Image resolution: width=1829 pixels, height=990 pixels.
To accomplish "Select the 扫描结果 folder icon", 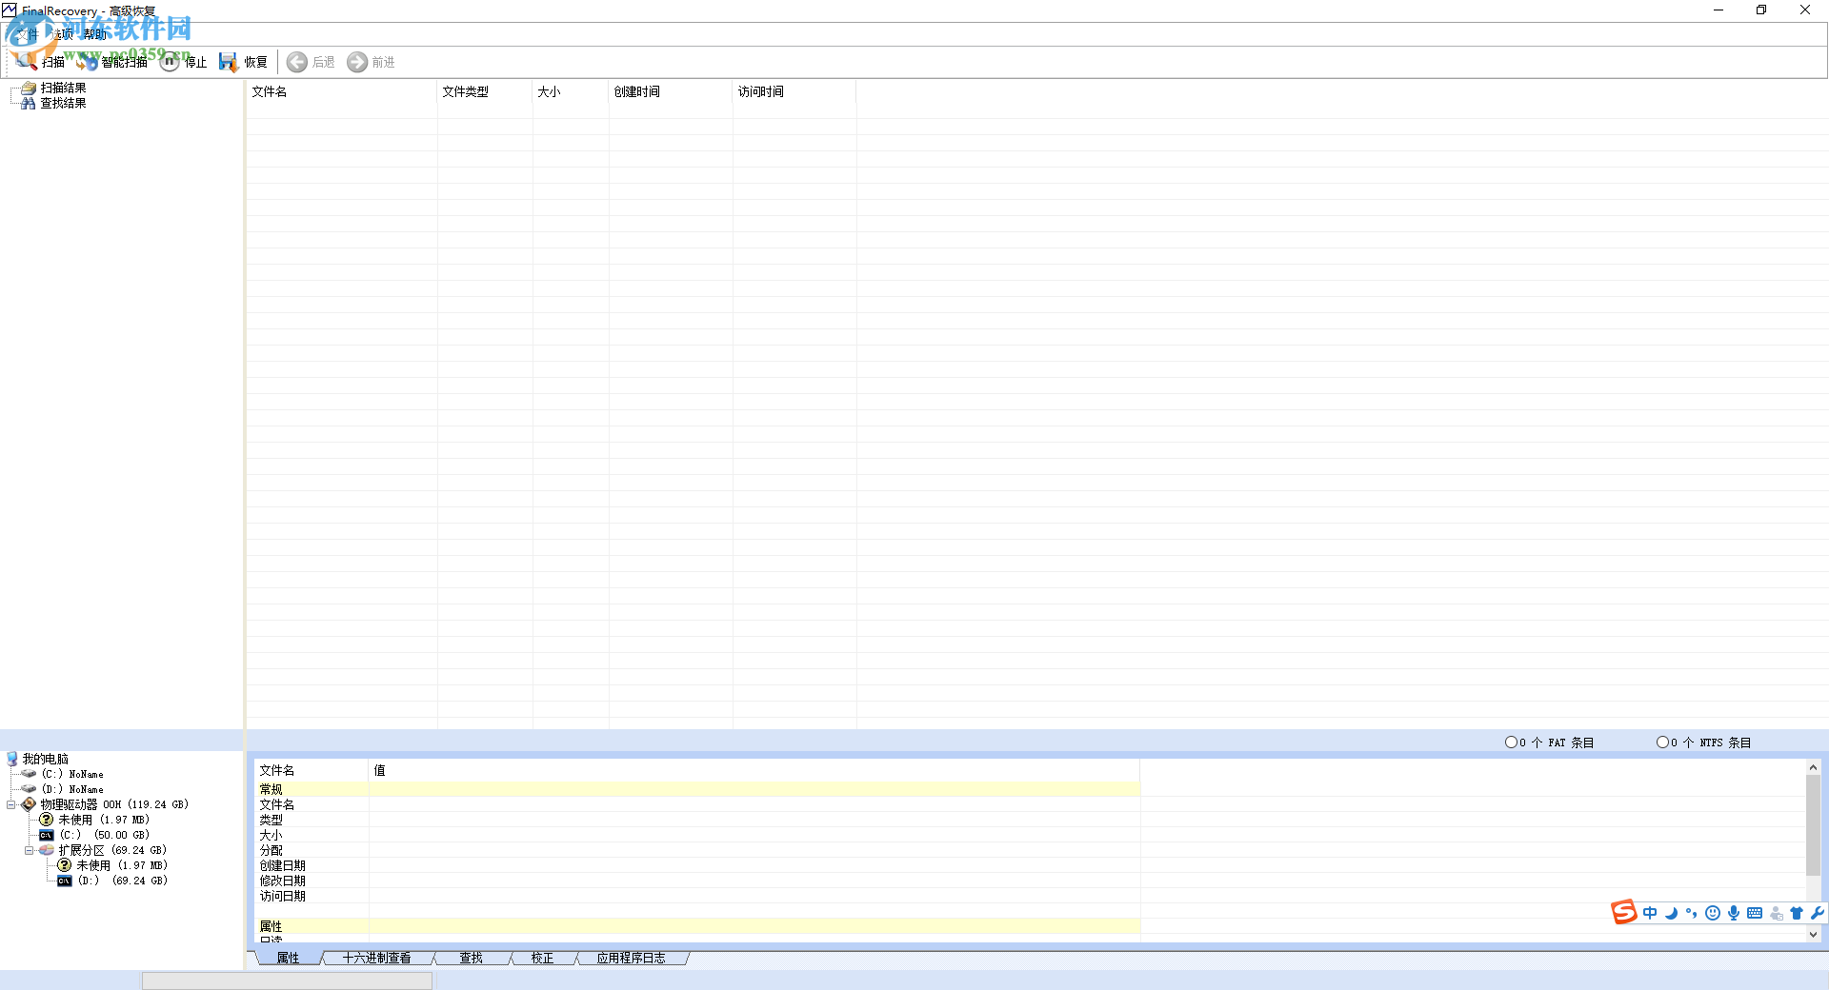I will pyautogui.click(x=29, y=88).
